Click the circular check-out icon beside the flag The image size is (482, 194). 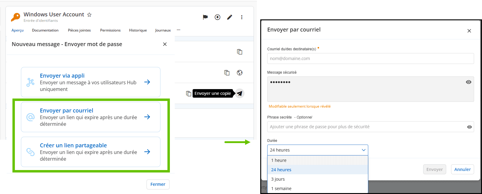217,17
